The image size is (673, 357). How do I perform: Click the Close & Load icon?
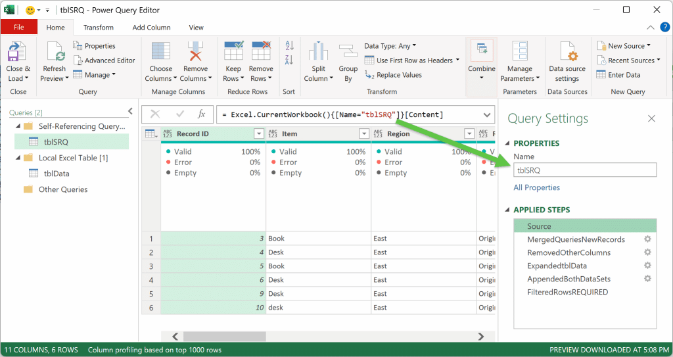[x=17, y=52]
